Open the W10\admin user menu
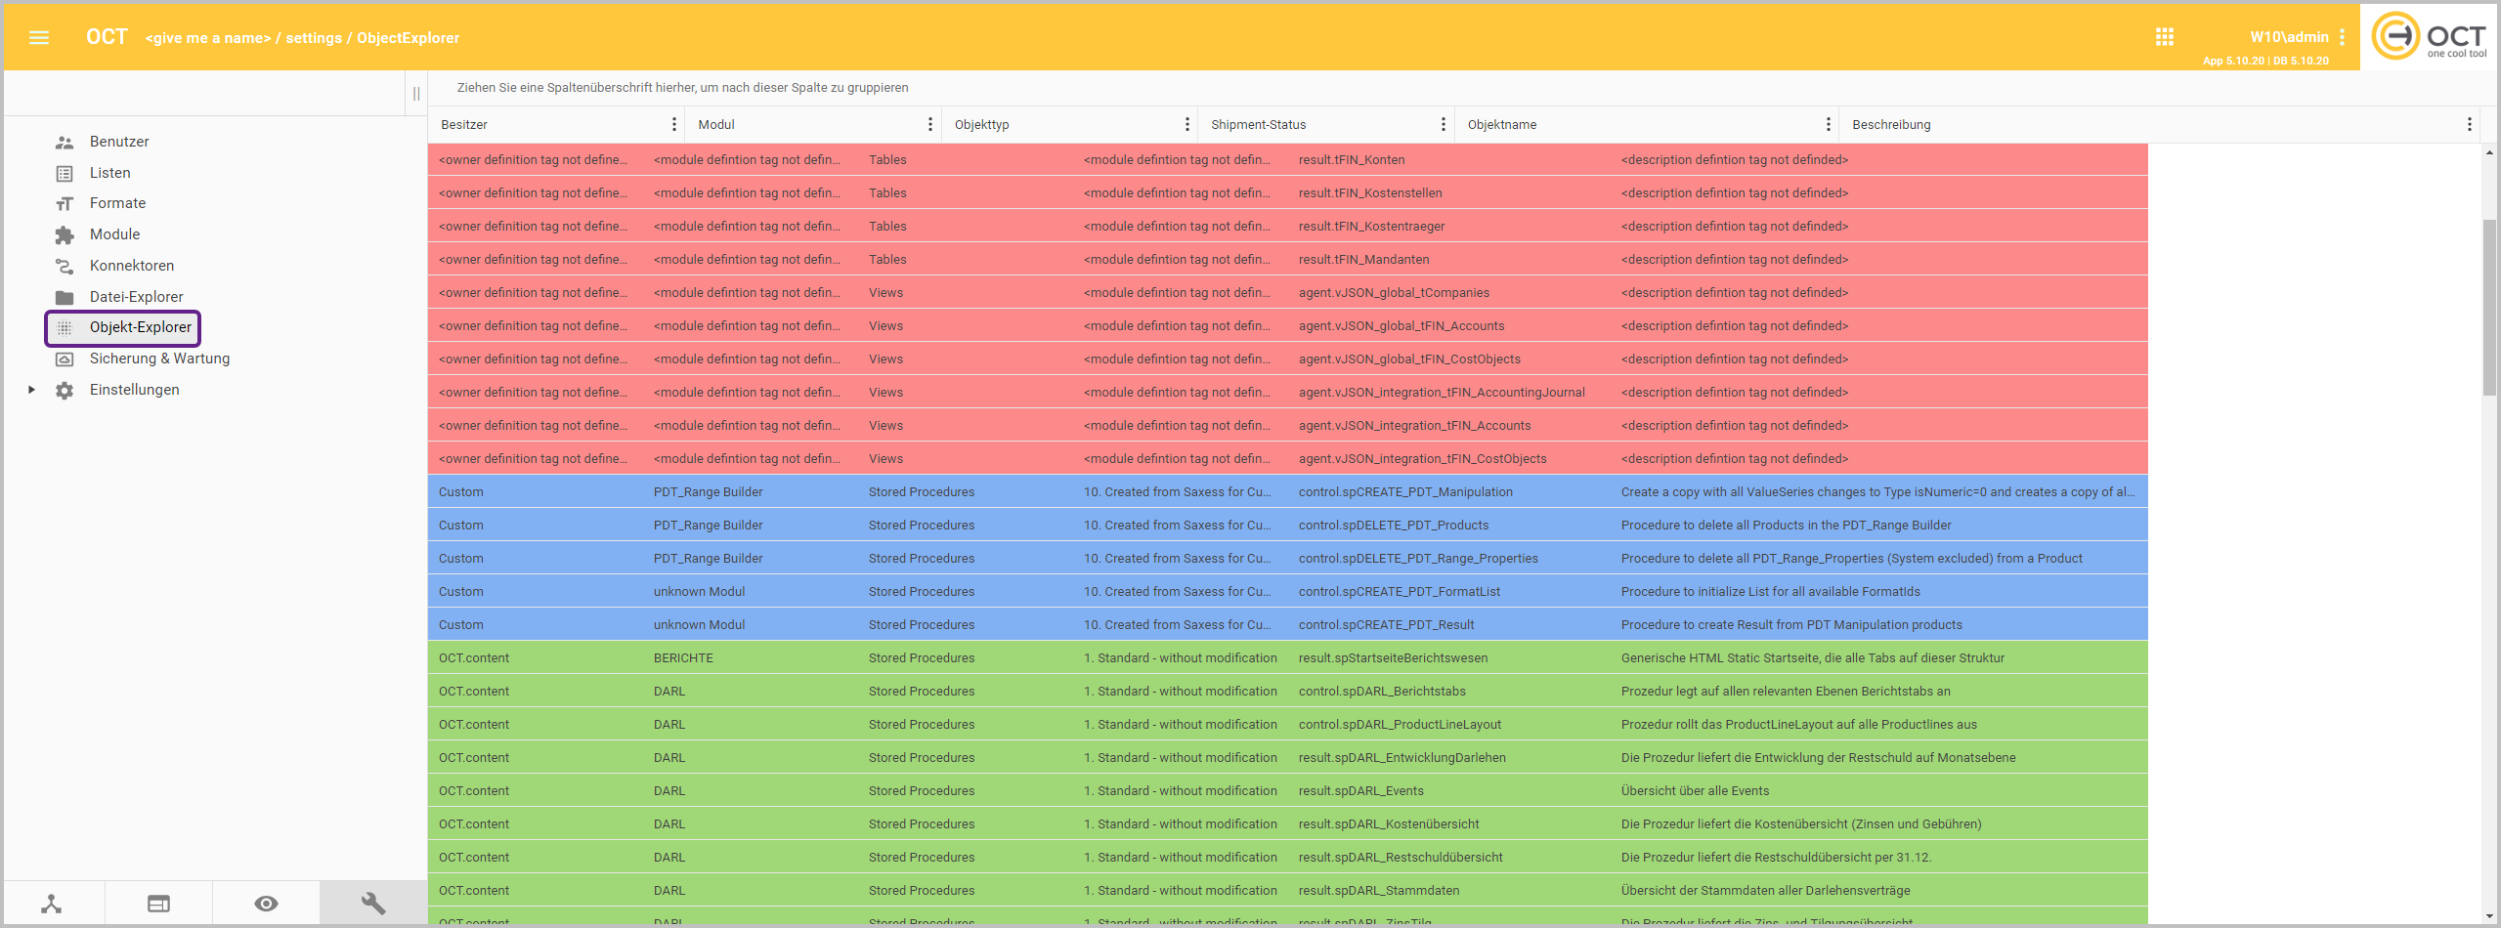This screenshot has width=2501, height=928. pos(2342,37)
